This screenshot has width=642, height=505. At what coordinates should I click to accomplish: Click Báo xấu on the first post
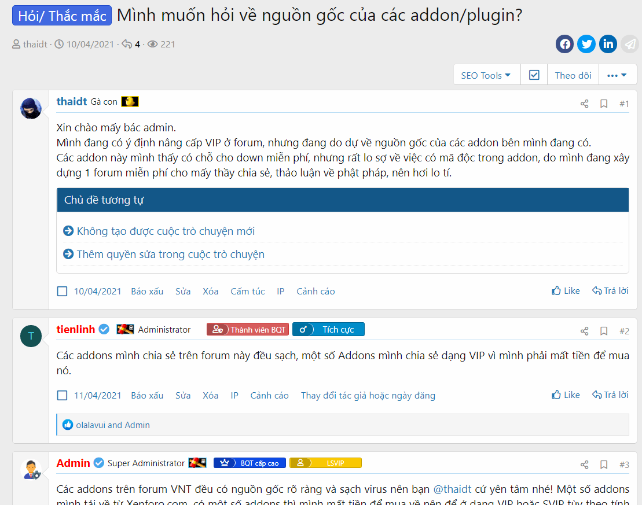point(147,292)
